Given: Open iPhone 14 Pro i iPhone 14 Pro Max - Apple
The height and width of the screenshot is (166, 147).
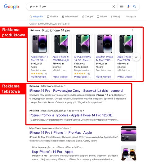Looking at the screenshot, I should (60, 132).
